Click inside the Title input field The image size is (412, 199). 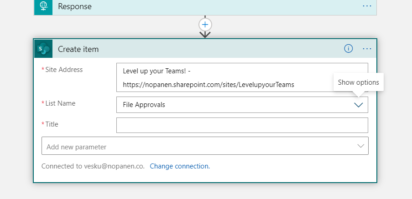tap(242, 125)
